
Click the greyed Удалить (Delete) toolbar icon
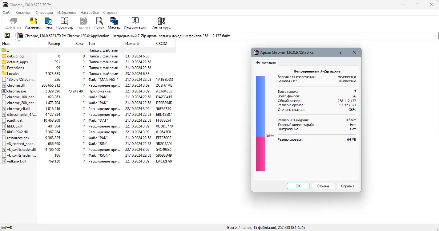coord(83,21)
